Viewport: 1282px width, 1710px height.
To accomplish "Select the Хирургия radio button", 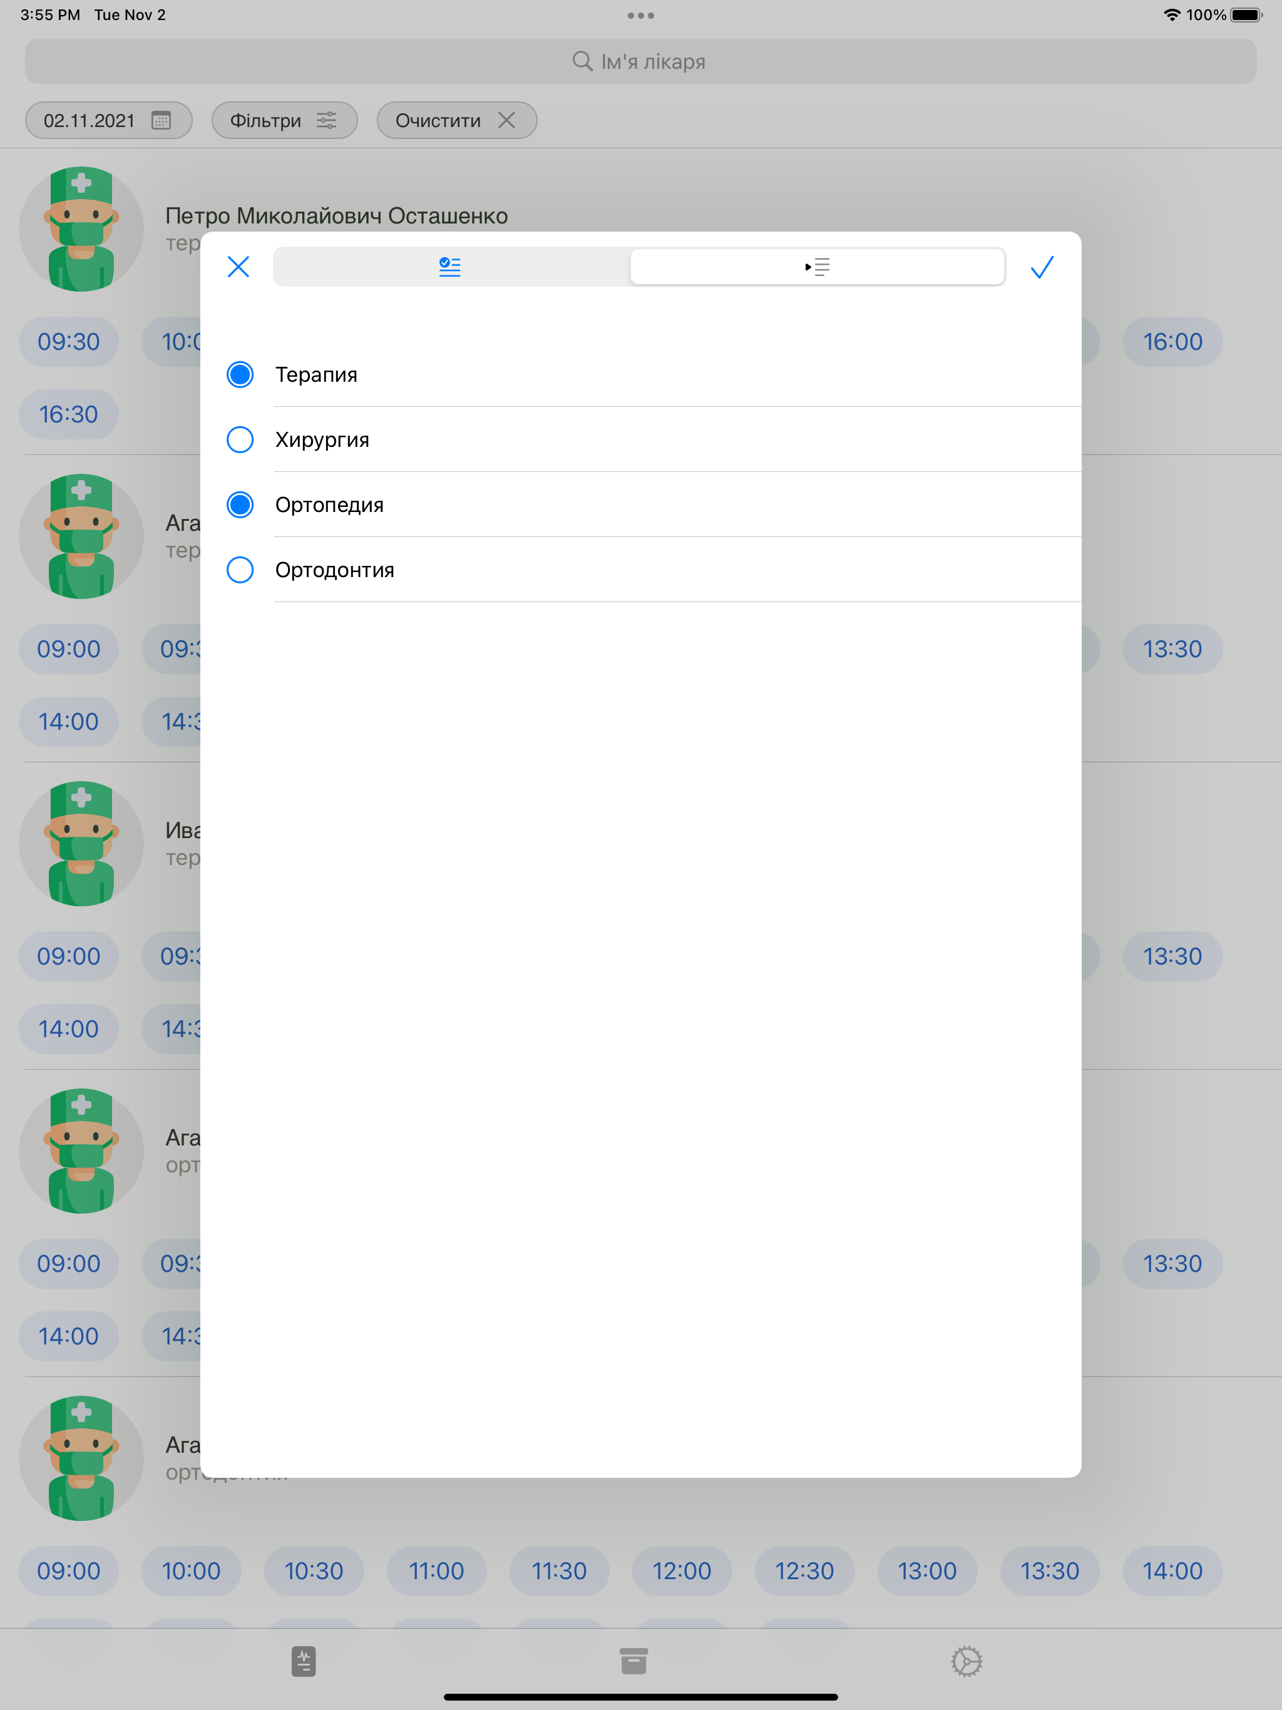I will (x=240, y=439).
